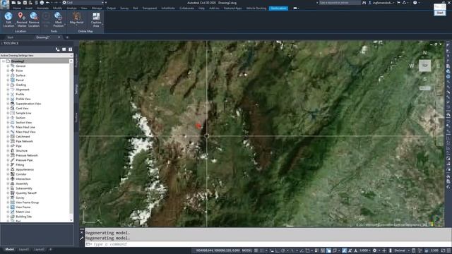Expand the Profile View node
Image resolution: width=452 pixels, height=254 pixels.
(x=8, y=99)
